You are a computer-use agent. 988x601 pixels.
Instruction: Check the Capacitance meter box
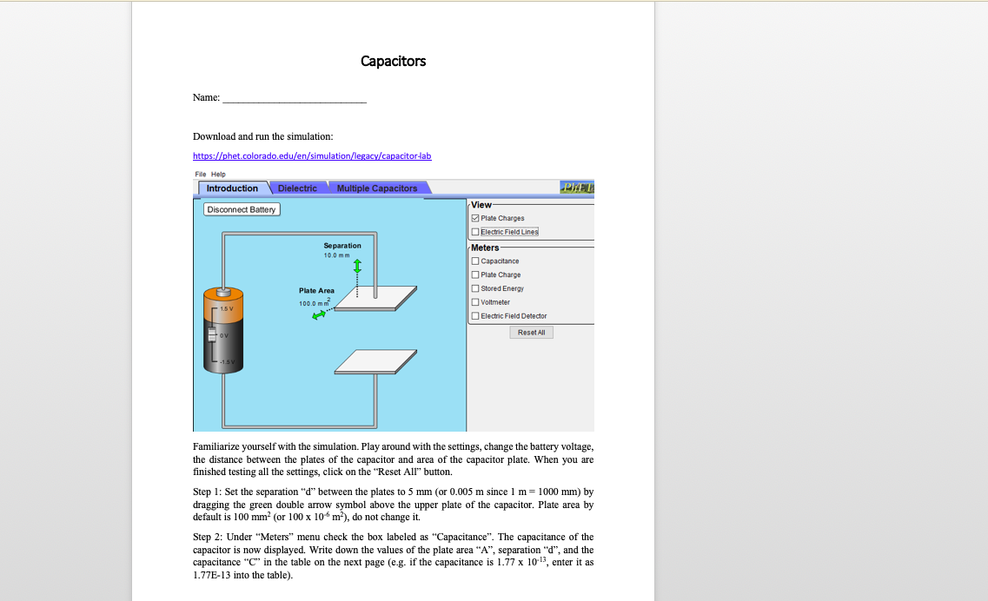pos(474,261)
